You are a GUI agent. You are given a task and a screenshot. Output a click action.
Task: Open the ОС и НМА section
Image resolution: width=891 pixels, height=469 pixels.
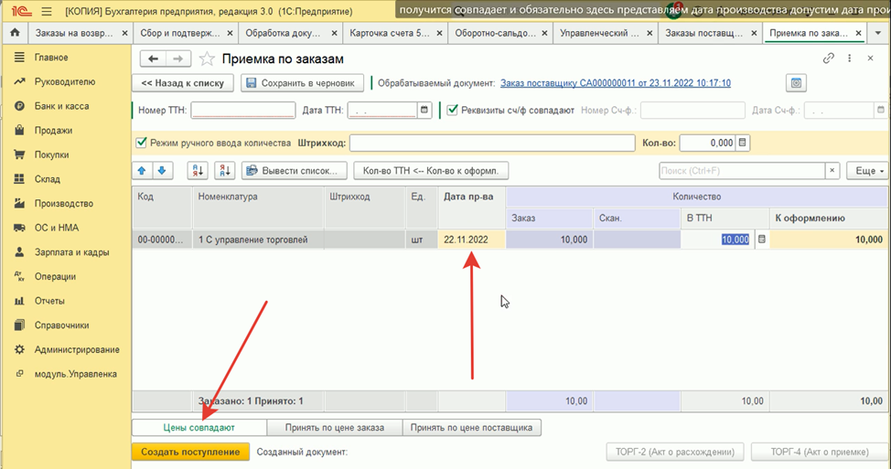pos(56,228)
